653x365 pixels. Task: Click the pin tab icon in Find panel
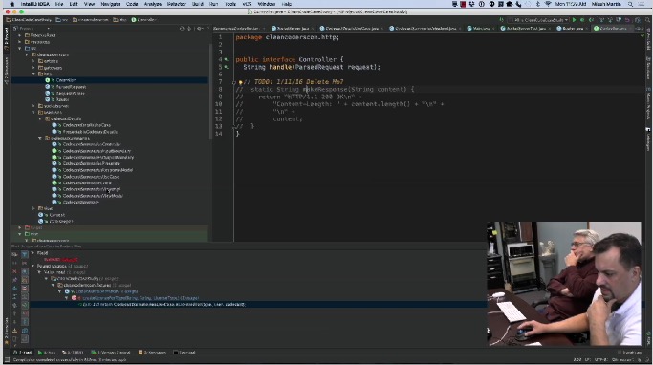point(14,280)
